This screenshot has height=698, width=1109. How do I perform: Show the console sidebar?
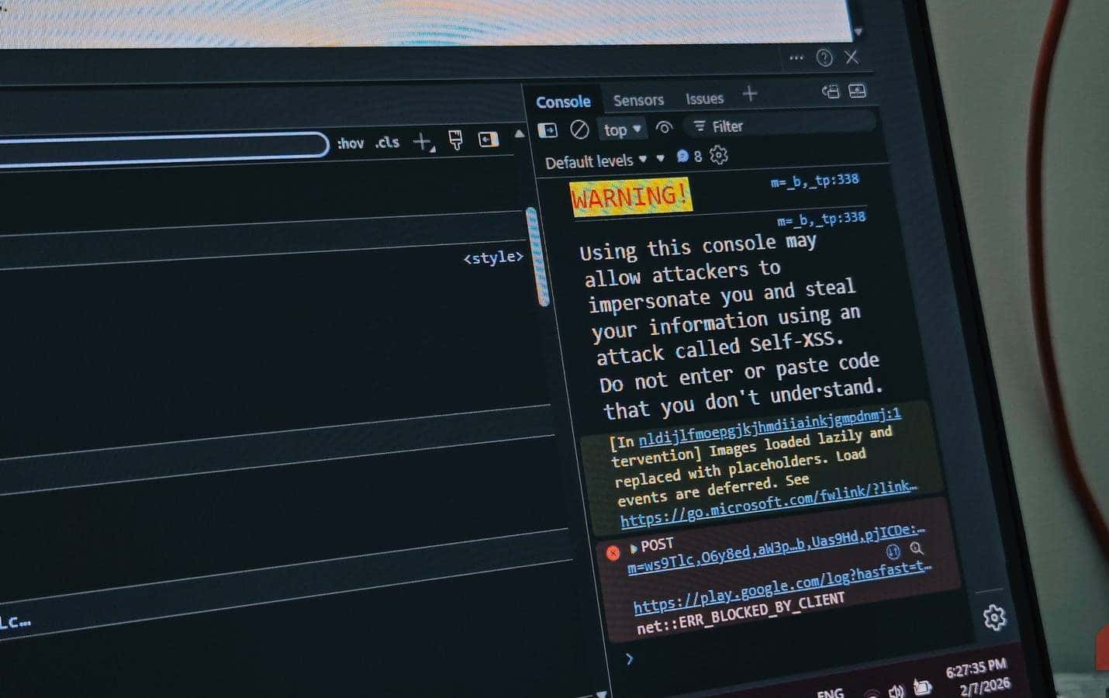548,130
